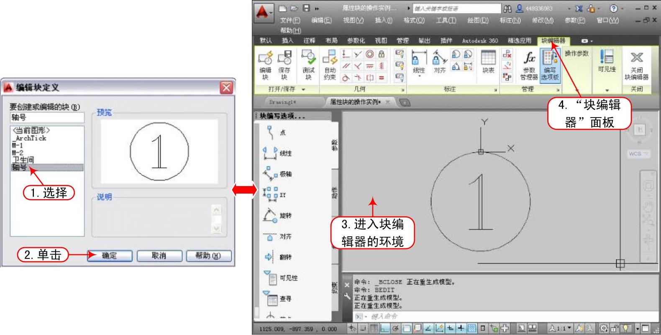Screen dimensions: 661x335
Task: Select 卫生间 in the block list
Action: tap(23, 160)
